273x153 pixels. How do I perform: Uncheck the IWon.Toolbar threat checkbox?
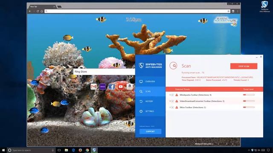[172, 108]
